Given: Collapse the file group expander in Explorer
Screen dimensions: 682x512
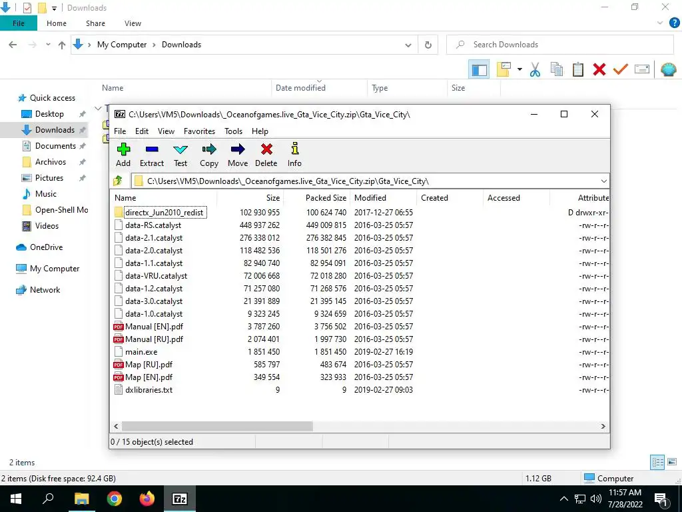Looking at the screenshot, I should [98, 108].
